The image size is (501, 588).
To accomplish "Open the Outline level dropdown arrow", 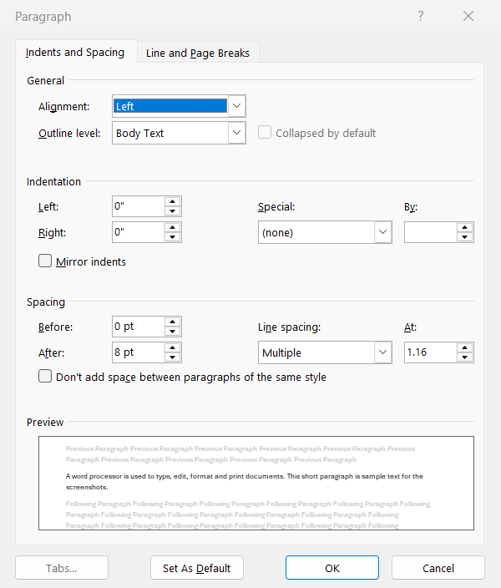I will (x=236, y=133).
